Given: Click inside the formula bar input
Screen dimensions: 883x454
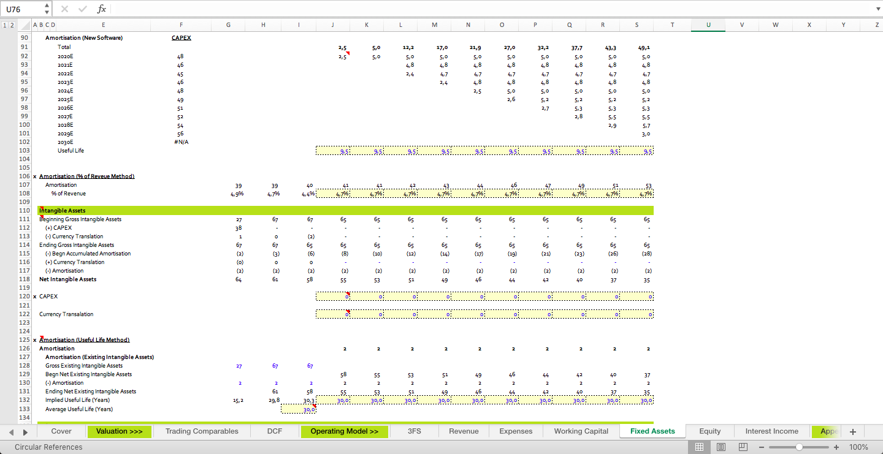Looking at the screenshot, I should pyautogui.click(x=491, y=9).
